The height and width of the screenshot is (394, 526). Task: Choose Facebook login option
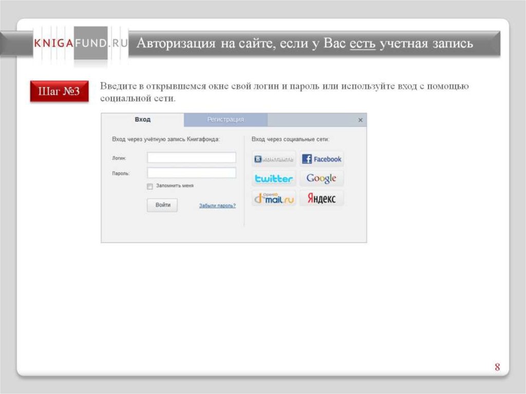322,159
